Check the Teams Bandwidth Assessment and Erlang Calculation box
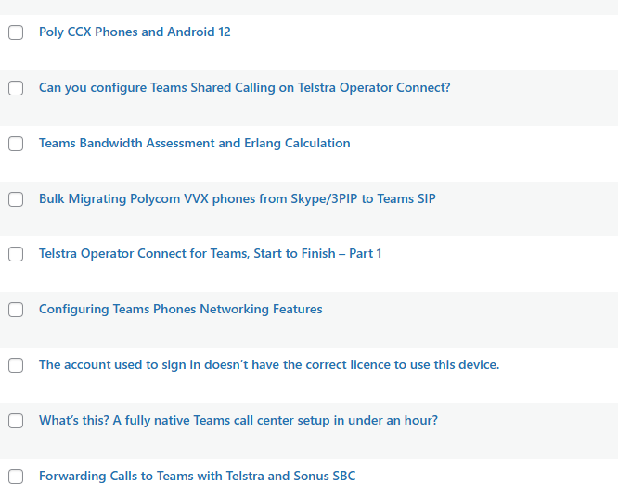The width and height of the screenshot is (618, 496). coord(16,144)
